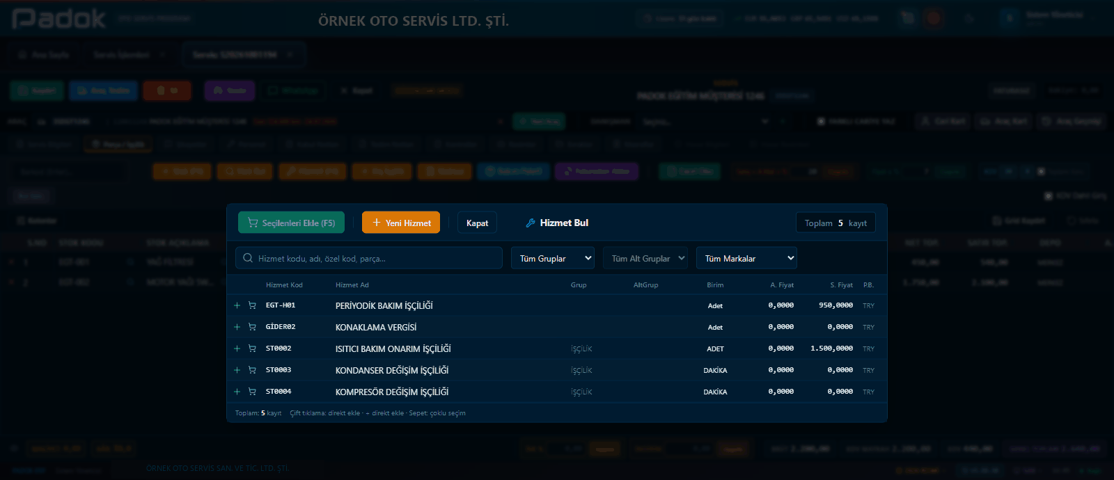
Task: Click TRY currency in EGT-H01 row
Action: pyautogui.click(x=868, y=305)
